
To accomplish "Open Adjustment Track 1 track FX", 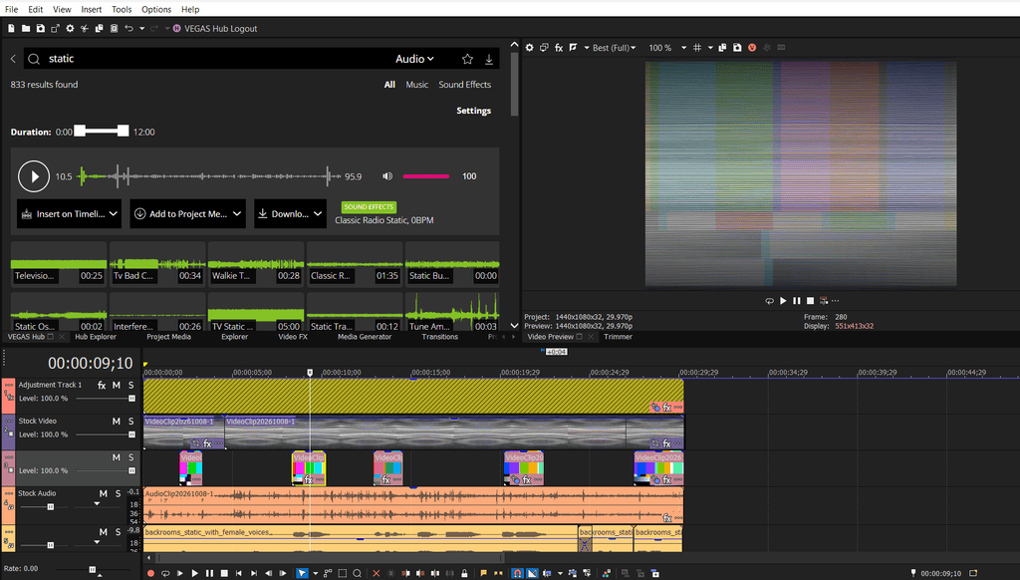I will click(102, 386).
